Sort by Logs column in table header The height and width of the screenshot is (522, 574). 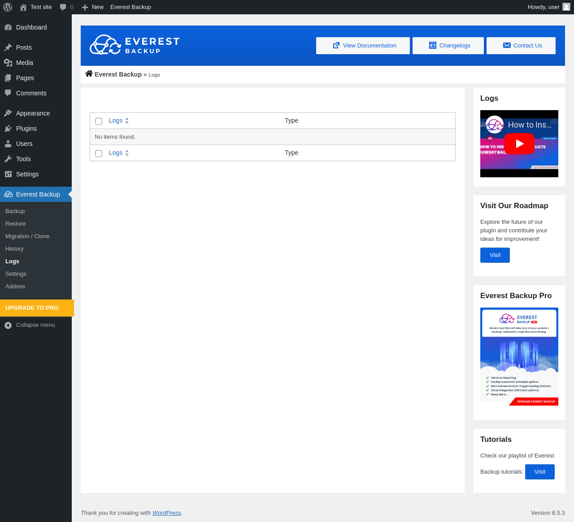[119, 120]
